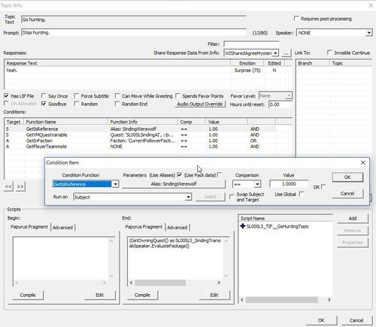Viewport: 376px width, 327px height.
Task: Open the Condition Function dropdown
Action: [x=115, y=184]
